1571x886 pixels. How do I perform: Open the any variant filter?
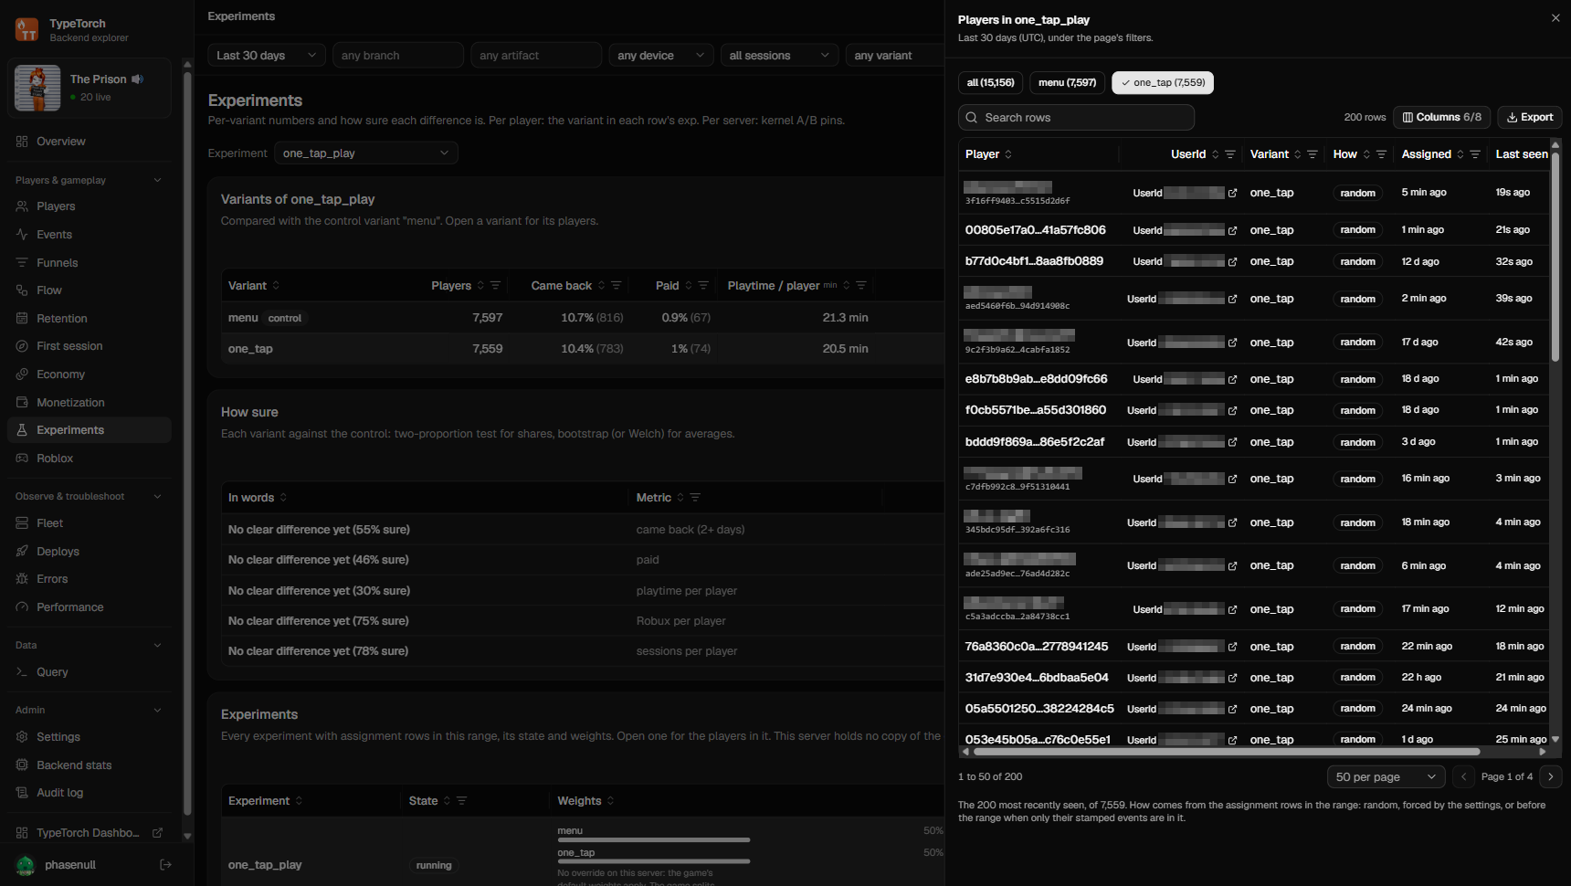tap(895, 56)
